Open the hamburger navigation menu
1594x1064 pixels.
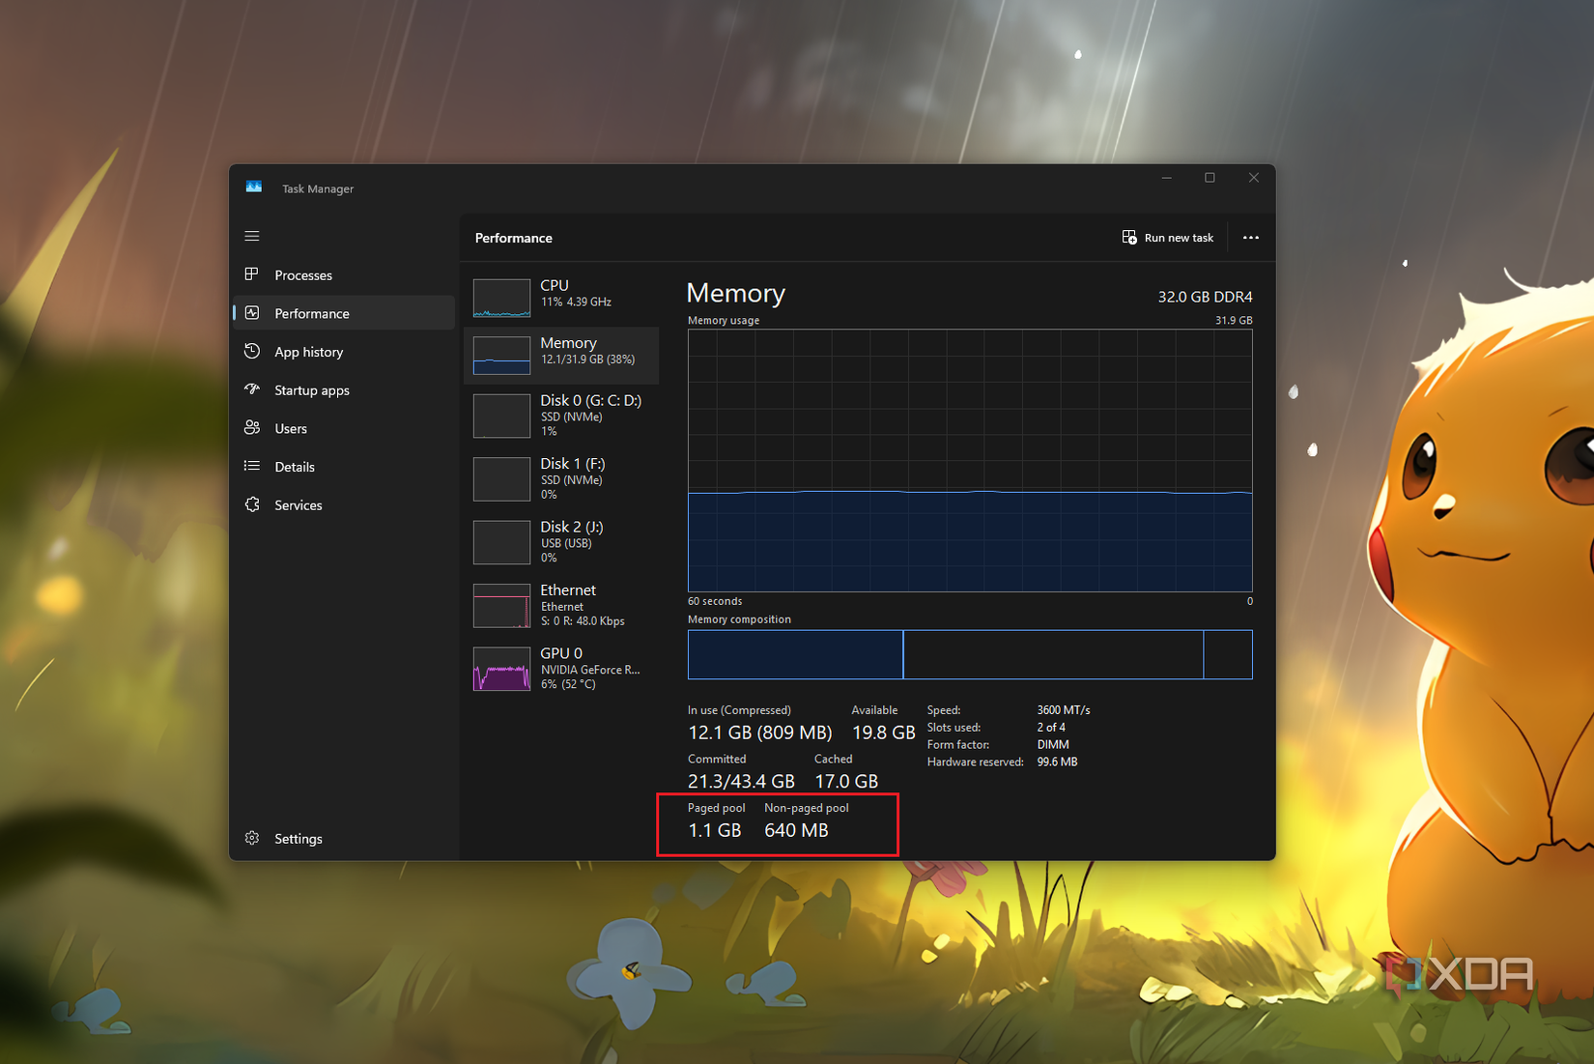click(x=252, y=236)
